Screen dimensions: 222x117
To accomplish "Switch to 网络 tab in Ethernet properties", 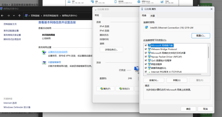I will click(144, 15).
